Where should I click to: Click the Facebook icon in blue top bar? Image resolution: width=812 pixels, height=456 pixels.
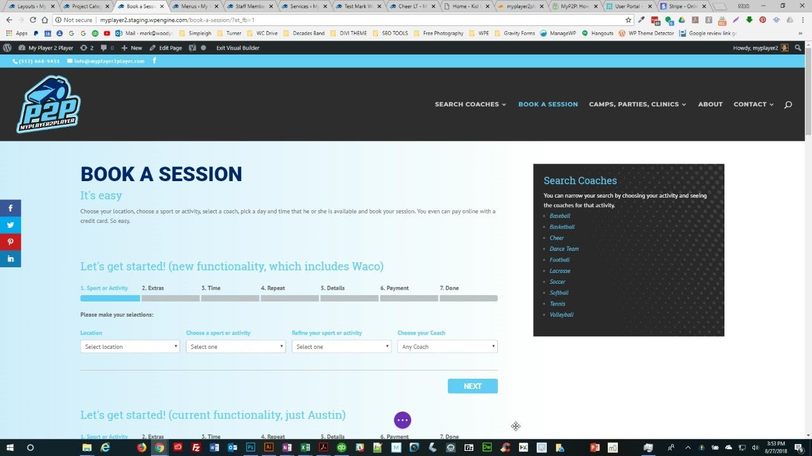(x=154, y=61)
